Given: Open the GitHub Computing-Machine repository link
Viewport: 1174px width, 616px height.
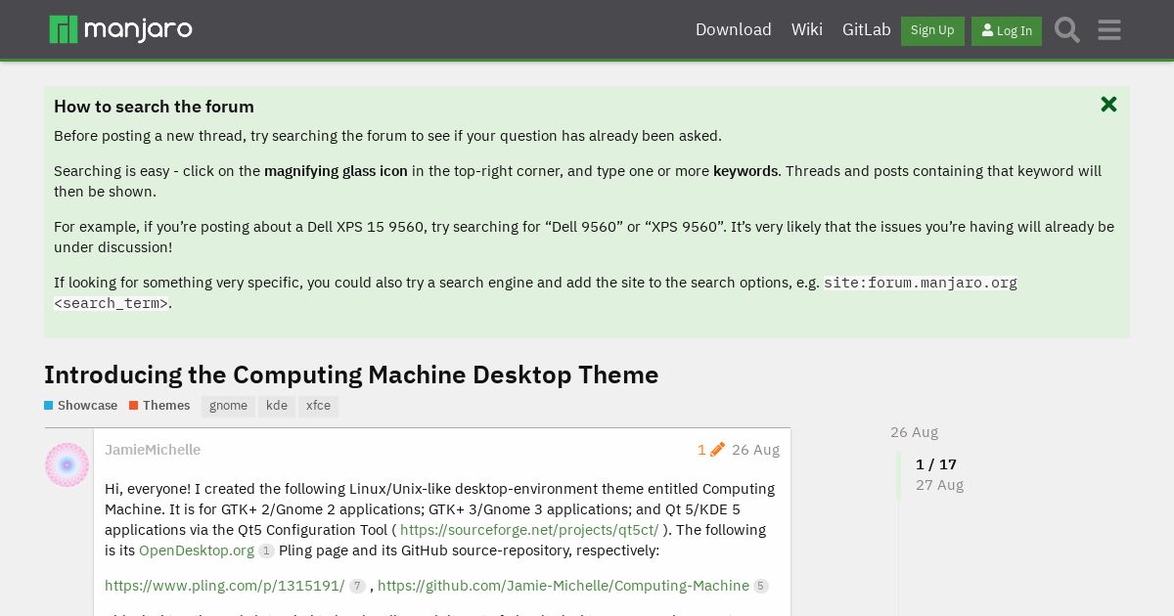Looking at the screenshot, I should click(x=564, y=586).
